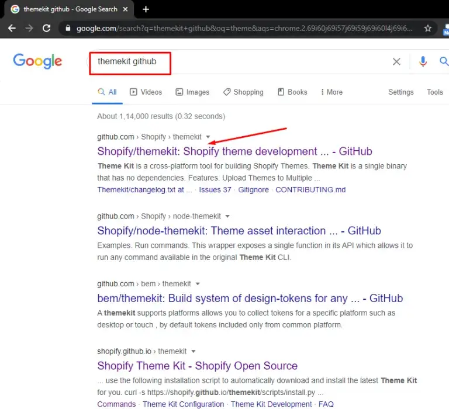Open the Shopify/themekit GitHub result link
This screenshot has width=449, height=409.
(x=234, y=151)
